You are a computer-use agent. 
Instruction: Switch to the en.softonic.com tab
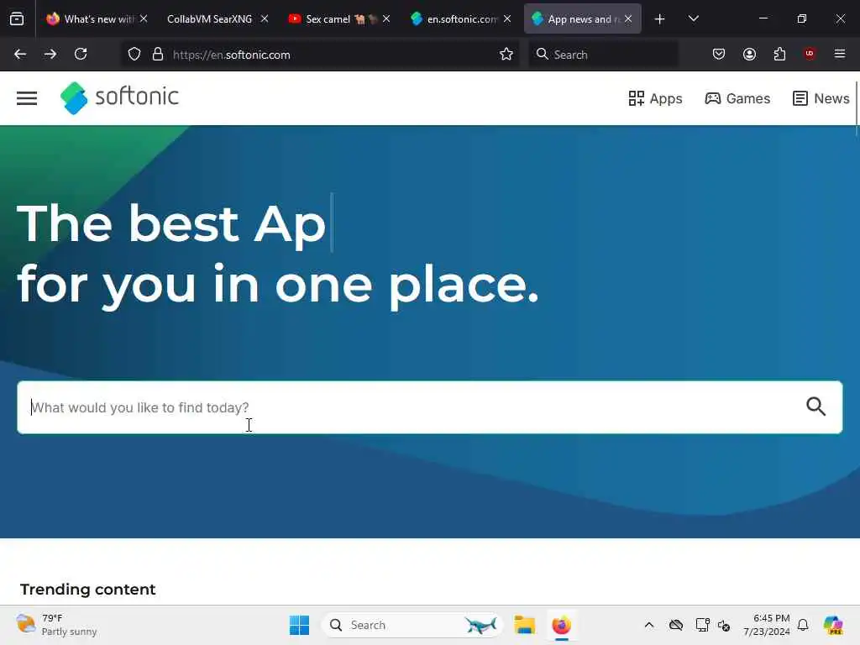462,18
